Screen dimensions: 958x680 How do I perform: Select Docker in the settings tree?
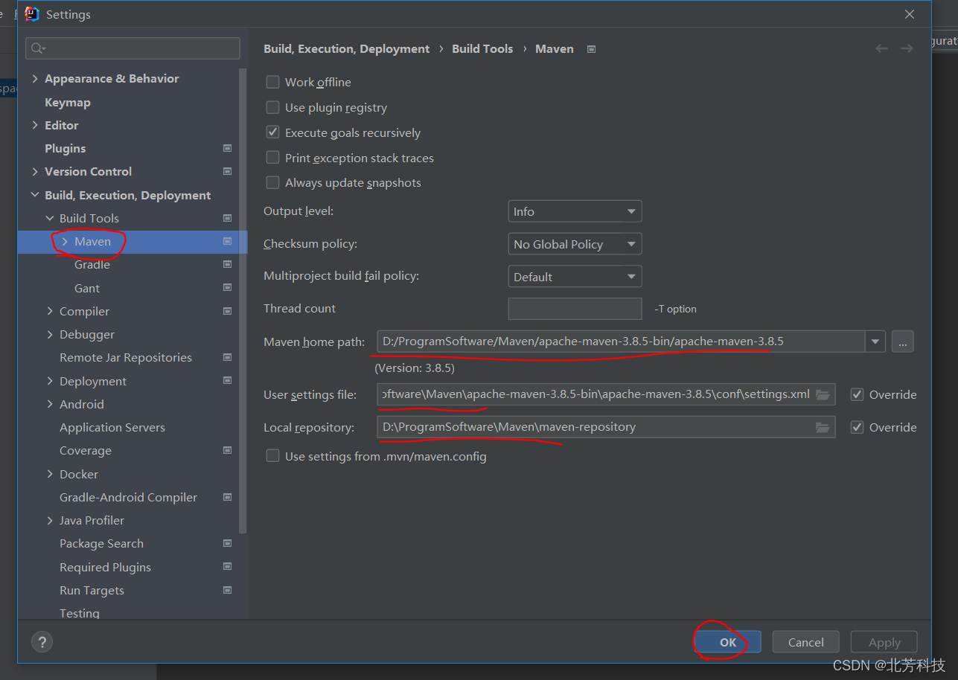[x=79, y=474]
